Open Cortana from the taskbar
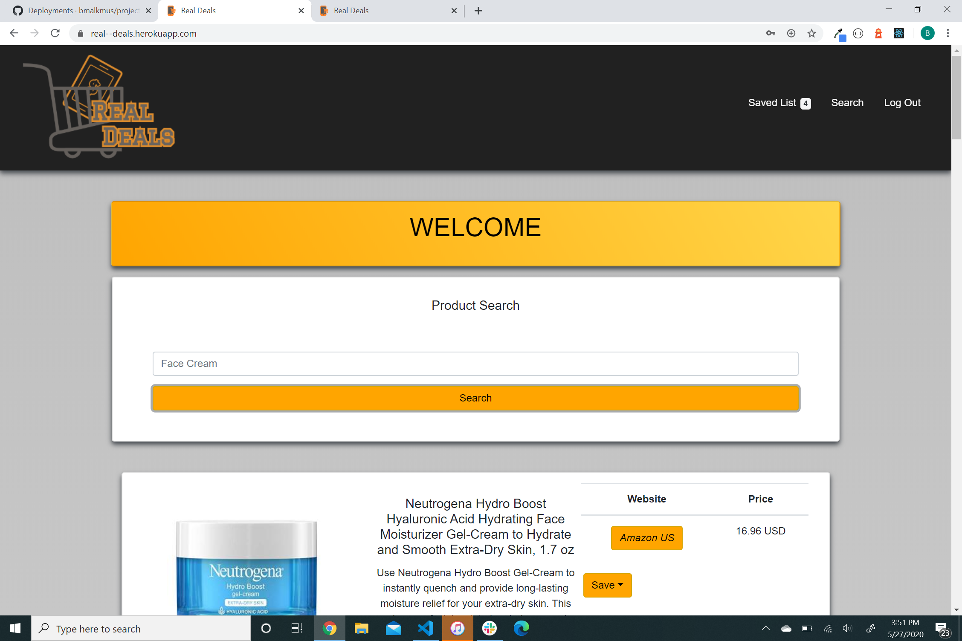The height and width of the screenshot is (641, 962). 266,628
